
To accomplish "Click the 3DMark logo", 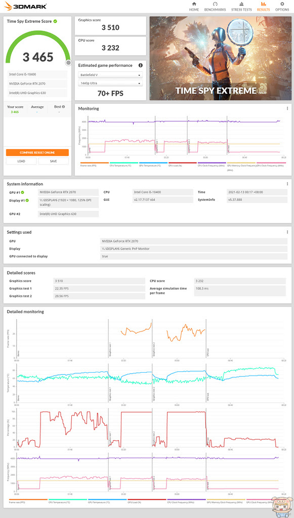I will 25,6.
